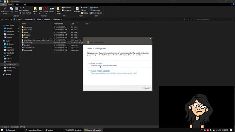Sort by the Type column header
The width and height of the screenshot is (235, 132).
(77, 23)
